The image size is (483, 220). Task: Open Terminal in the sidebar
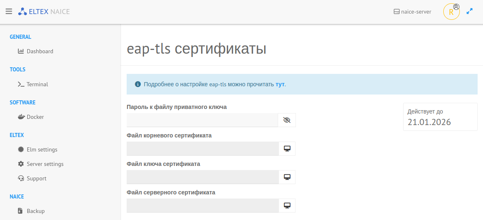tap(37, 84)
